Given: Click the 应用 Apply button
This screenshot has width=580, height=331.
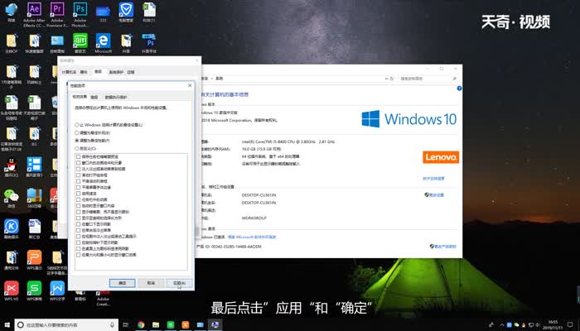Looking at the screenshot, I should 179,283.
